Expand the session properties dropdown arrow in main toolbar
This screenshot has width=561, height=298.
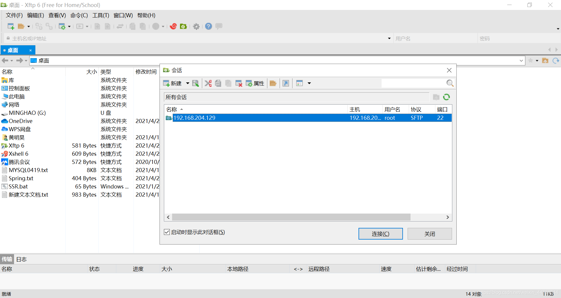click(69, 27)
